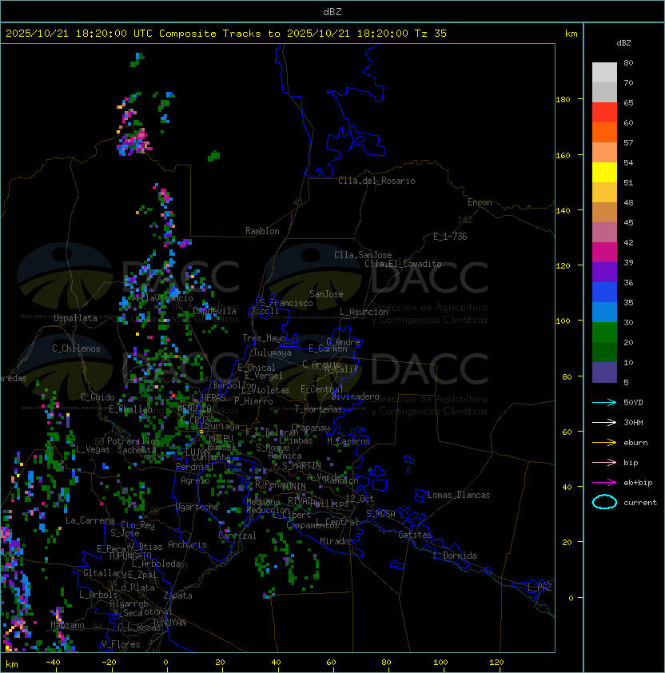Click the yellow eburn arrow legend icon
The height and width of the screenshot is (673, 665).
pyautogui.click(x=604, y=443)
